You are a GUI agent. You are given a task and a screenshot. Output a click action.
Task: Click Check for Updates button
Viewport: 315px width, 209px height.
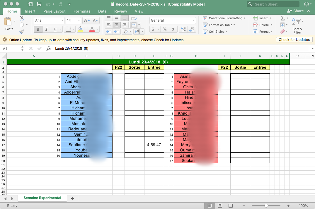(x=294, y=40)
